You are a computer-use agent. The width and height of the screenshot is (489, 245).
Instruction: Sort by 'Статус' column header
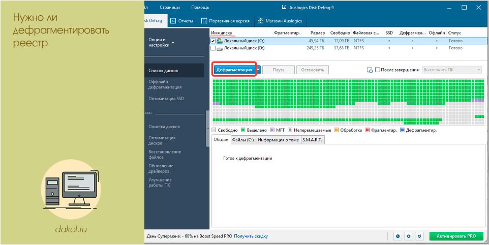454,33
